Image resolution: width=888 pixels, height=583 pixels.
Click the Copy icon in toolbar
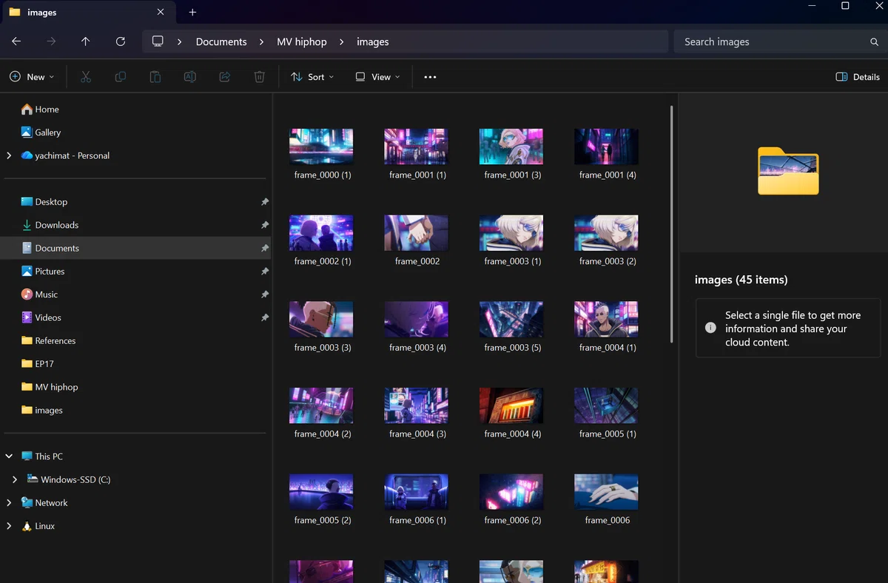pyautogui.click(x=121, y=77)
